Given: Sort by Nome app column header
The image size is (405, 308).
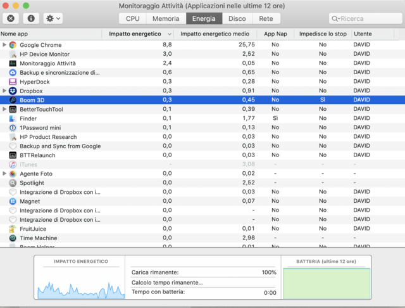Looking at the screenshot, I should point(51,34).
